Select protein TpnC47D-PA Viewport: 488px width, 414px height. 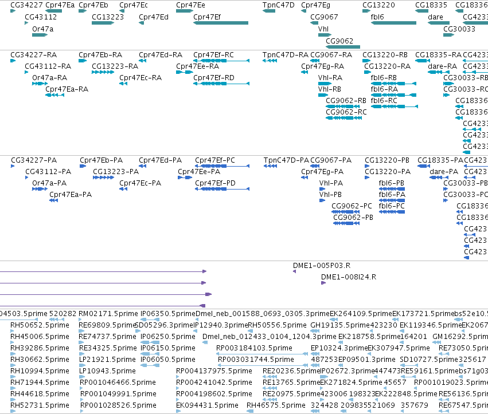[270, 166]
